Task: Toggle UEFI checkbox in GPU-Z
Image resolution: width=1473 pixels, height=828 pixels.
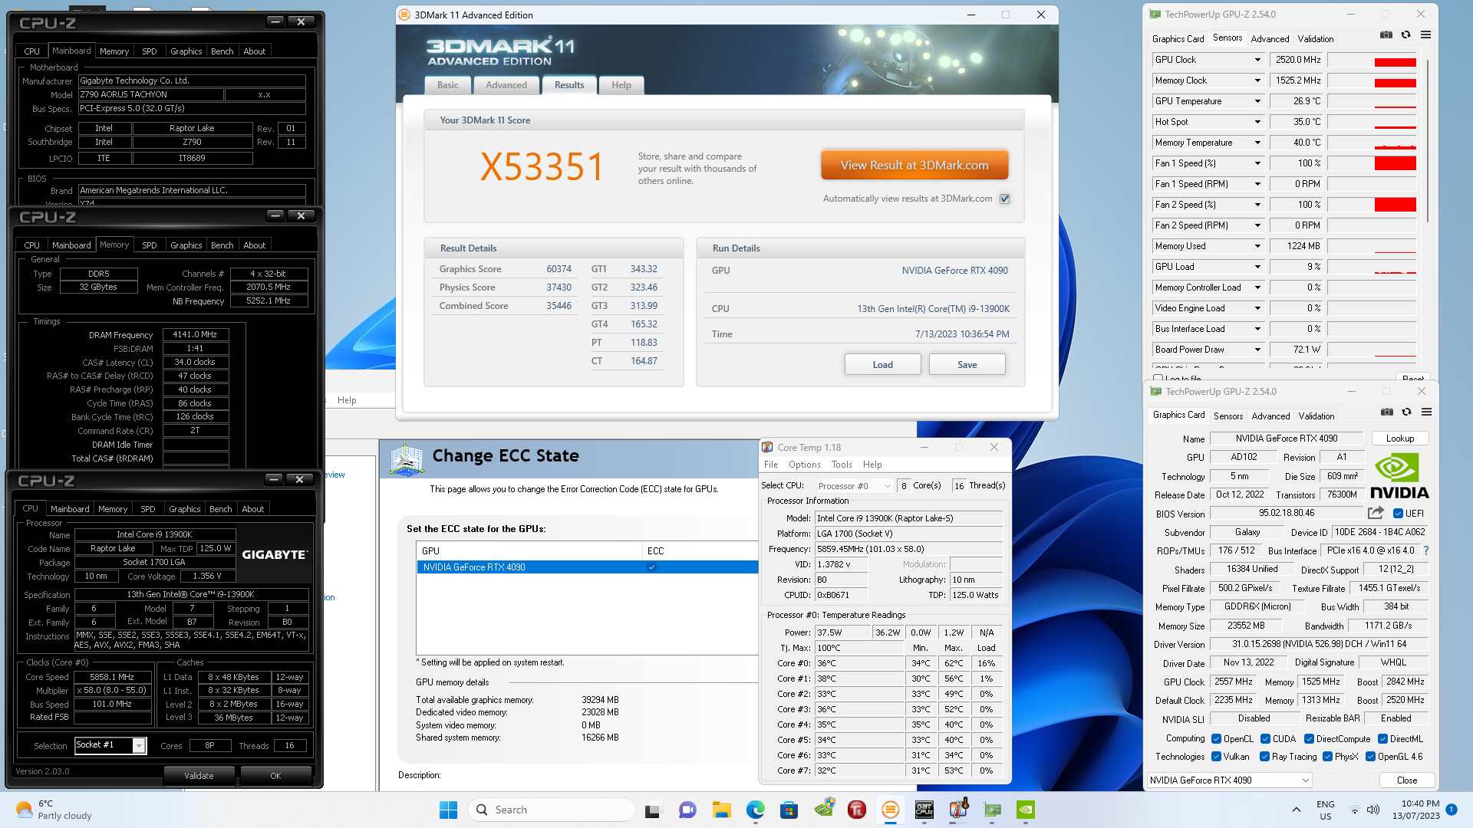Action: pyautogui.click(x=1398, y=514)
